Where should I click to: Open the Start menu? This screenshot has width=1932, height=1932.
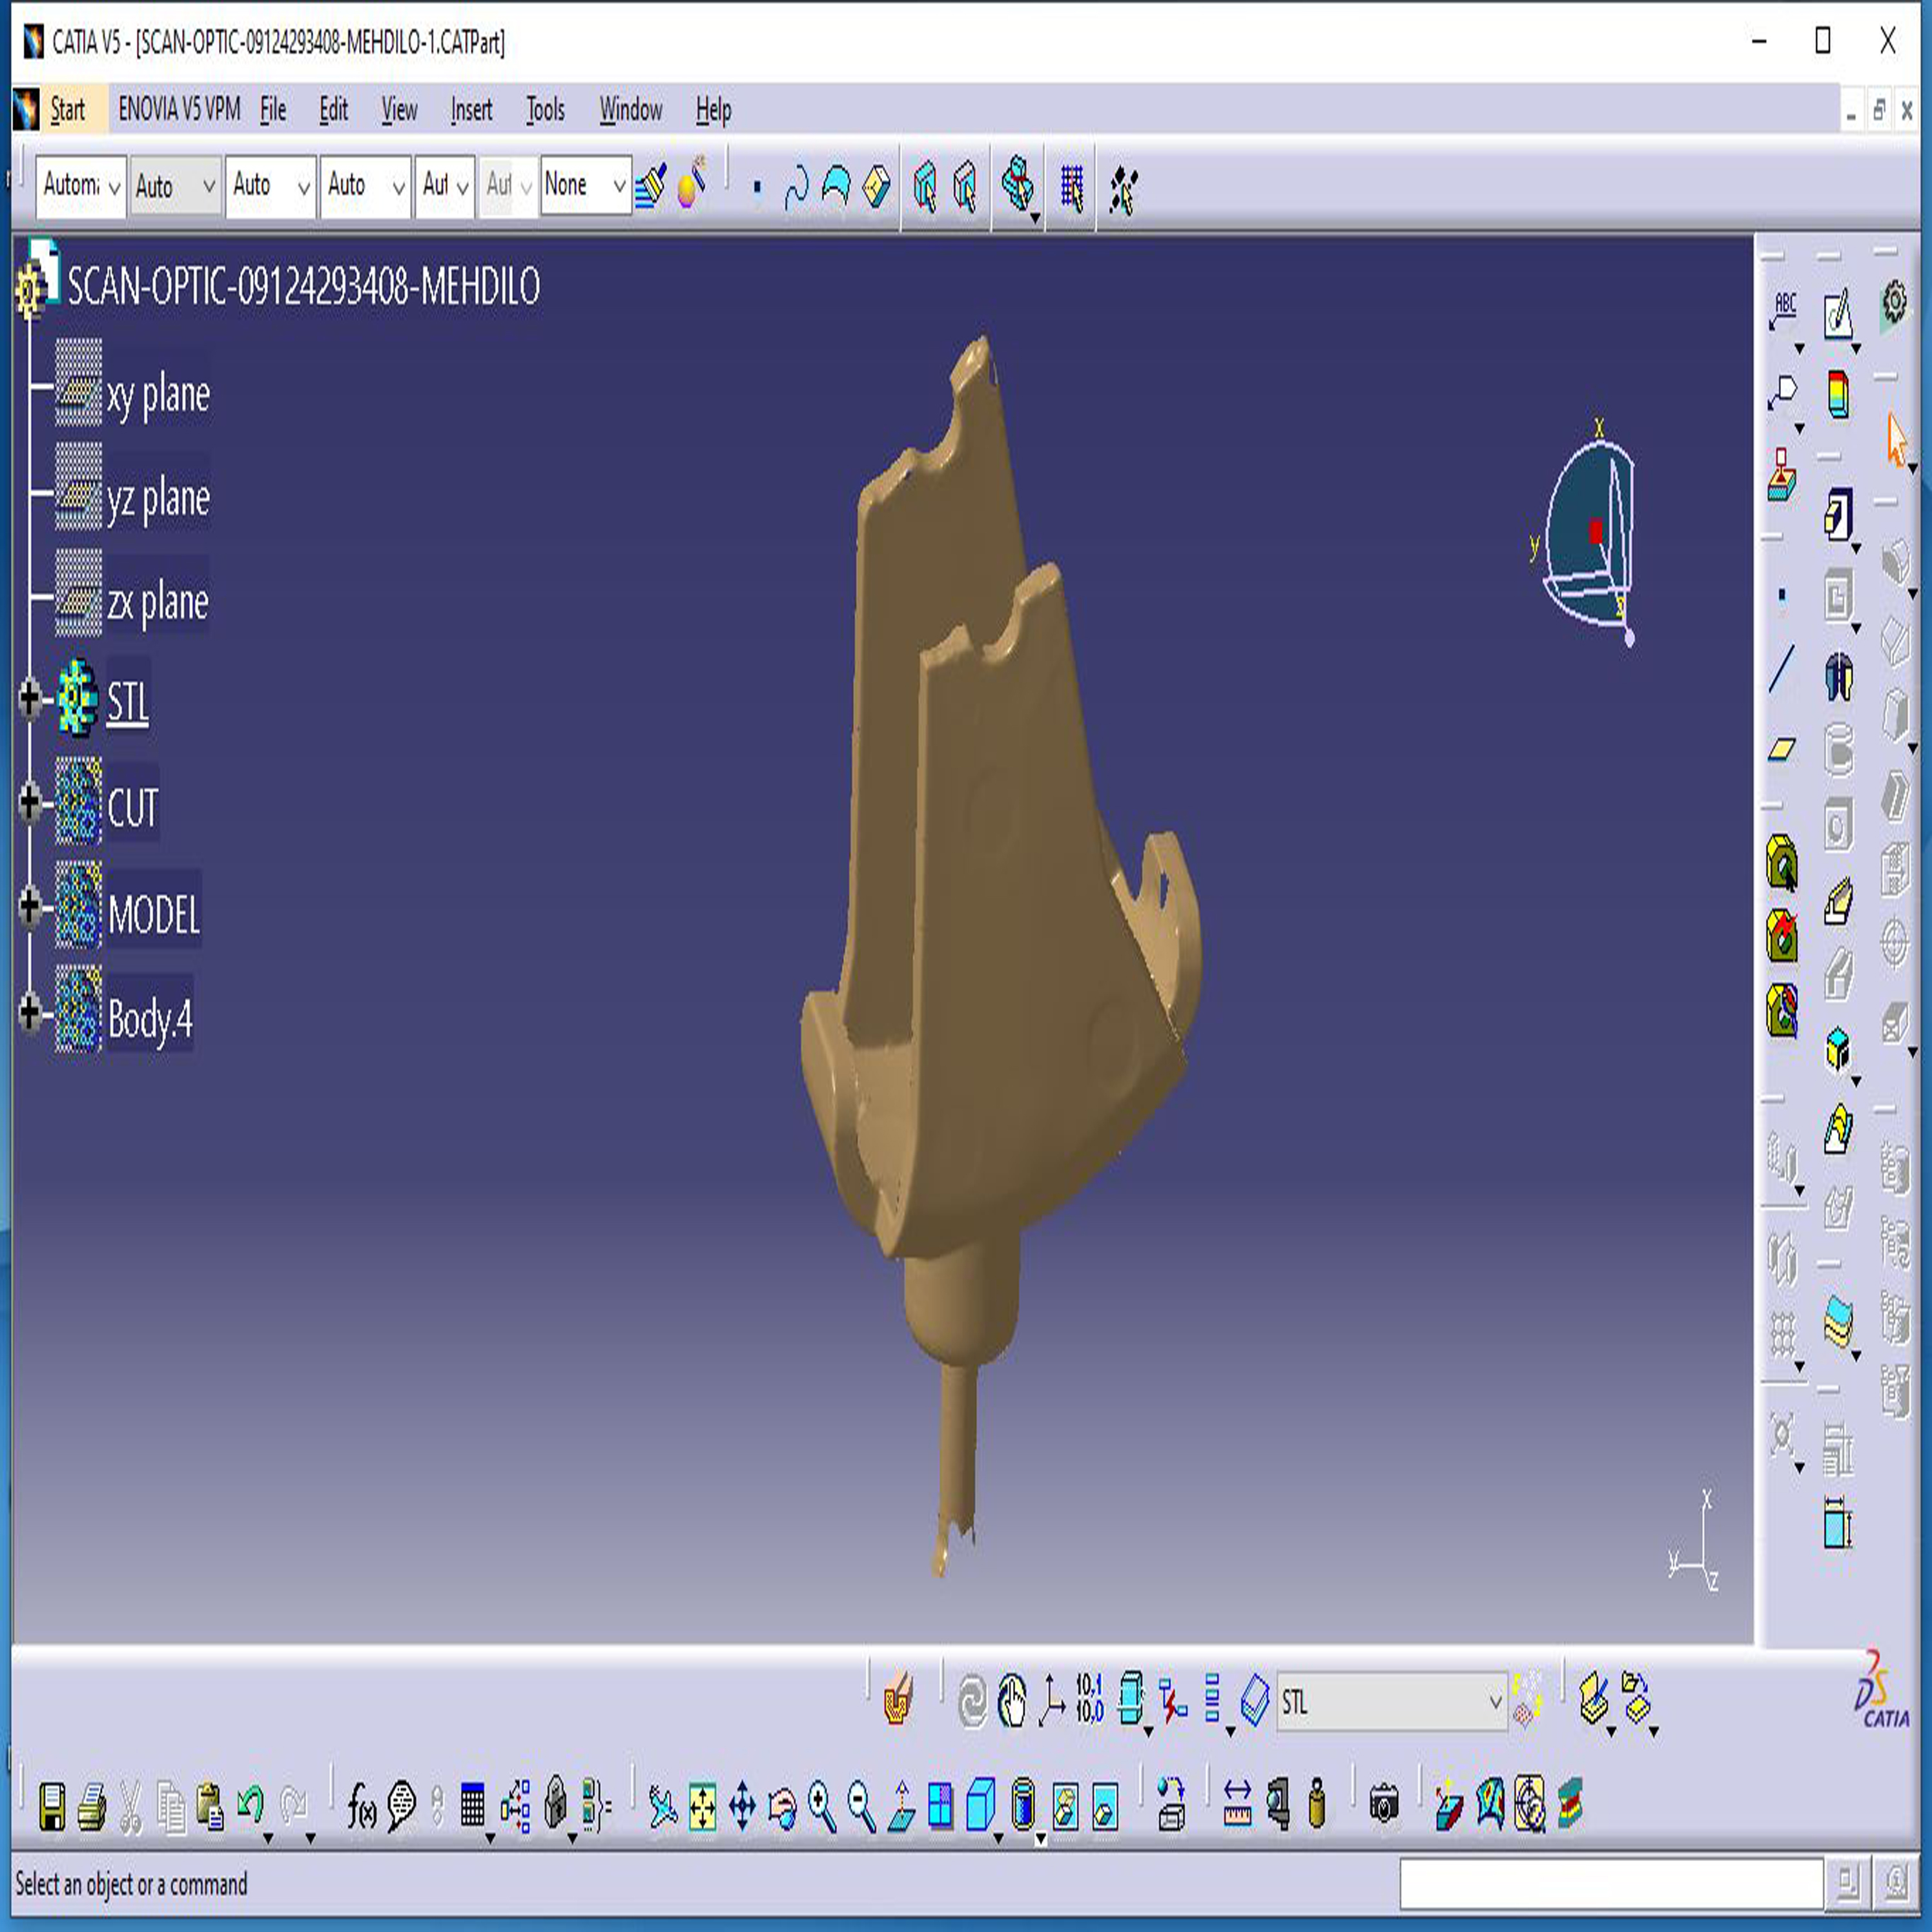[68, 109]
